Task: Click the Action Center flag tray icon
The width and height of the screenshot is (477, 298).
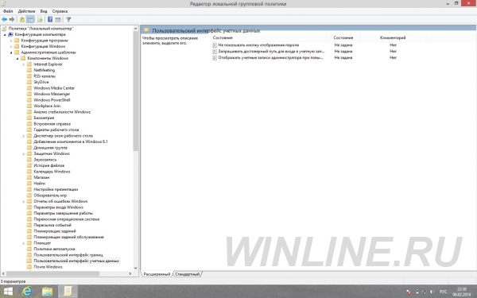Action: tap(409, 292)
